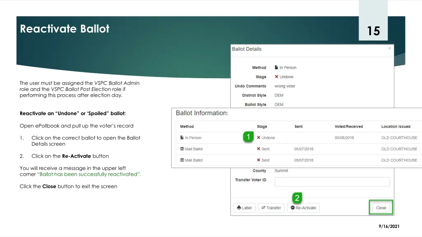Image resolution: width=422 pixels, height=237 pixels.
Task: Click the green step 1 marker
Action: [x=248, y=137]
